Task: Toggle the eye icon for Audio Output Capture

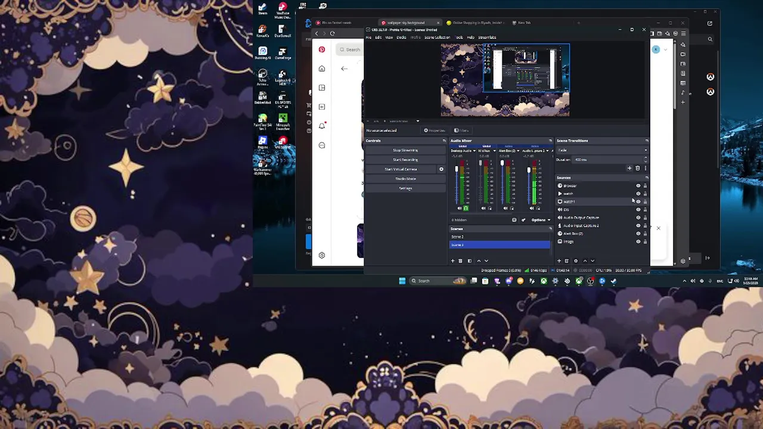Action: tap(638, 217)
